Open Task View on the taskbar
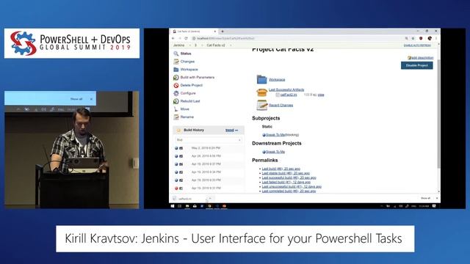Image resolution: width=470 pixels, height=264 pixels. coord(179,206)
